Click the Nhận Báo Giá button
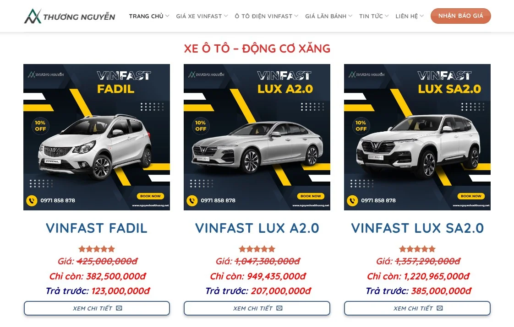 click(460, 16)
